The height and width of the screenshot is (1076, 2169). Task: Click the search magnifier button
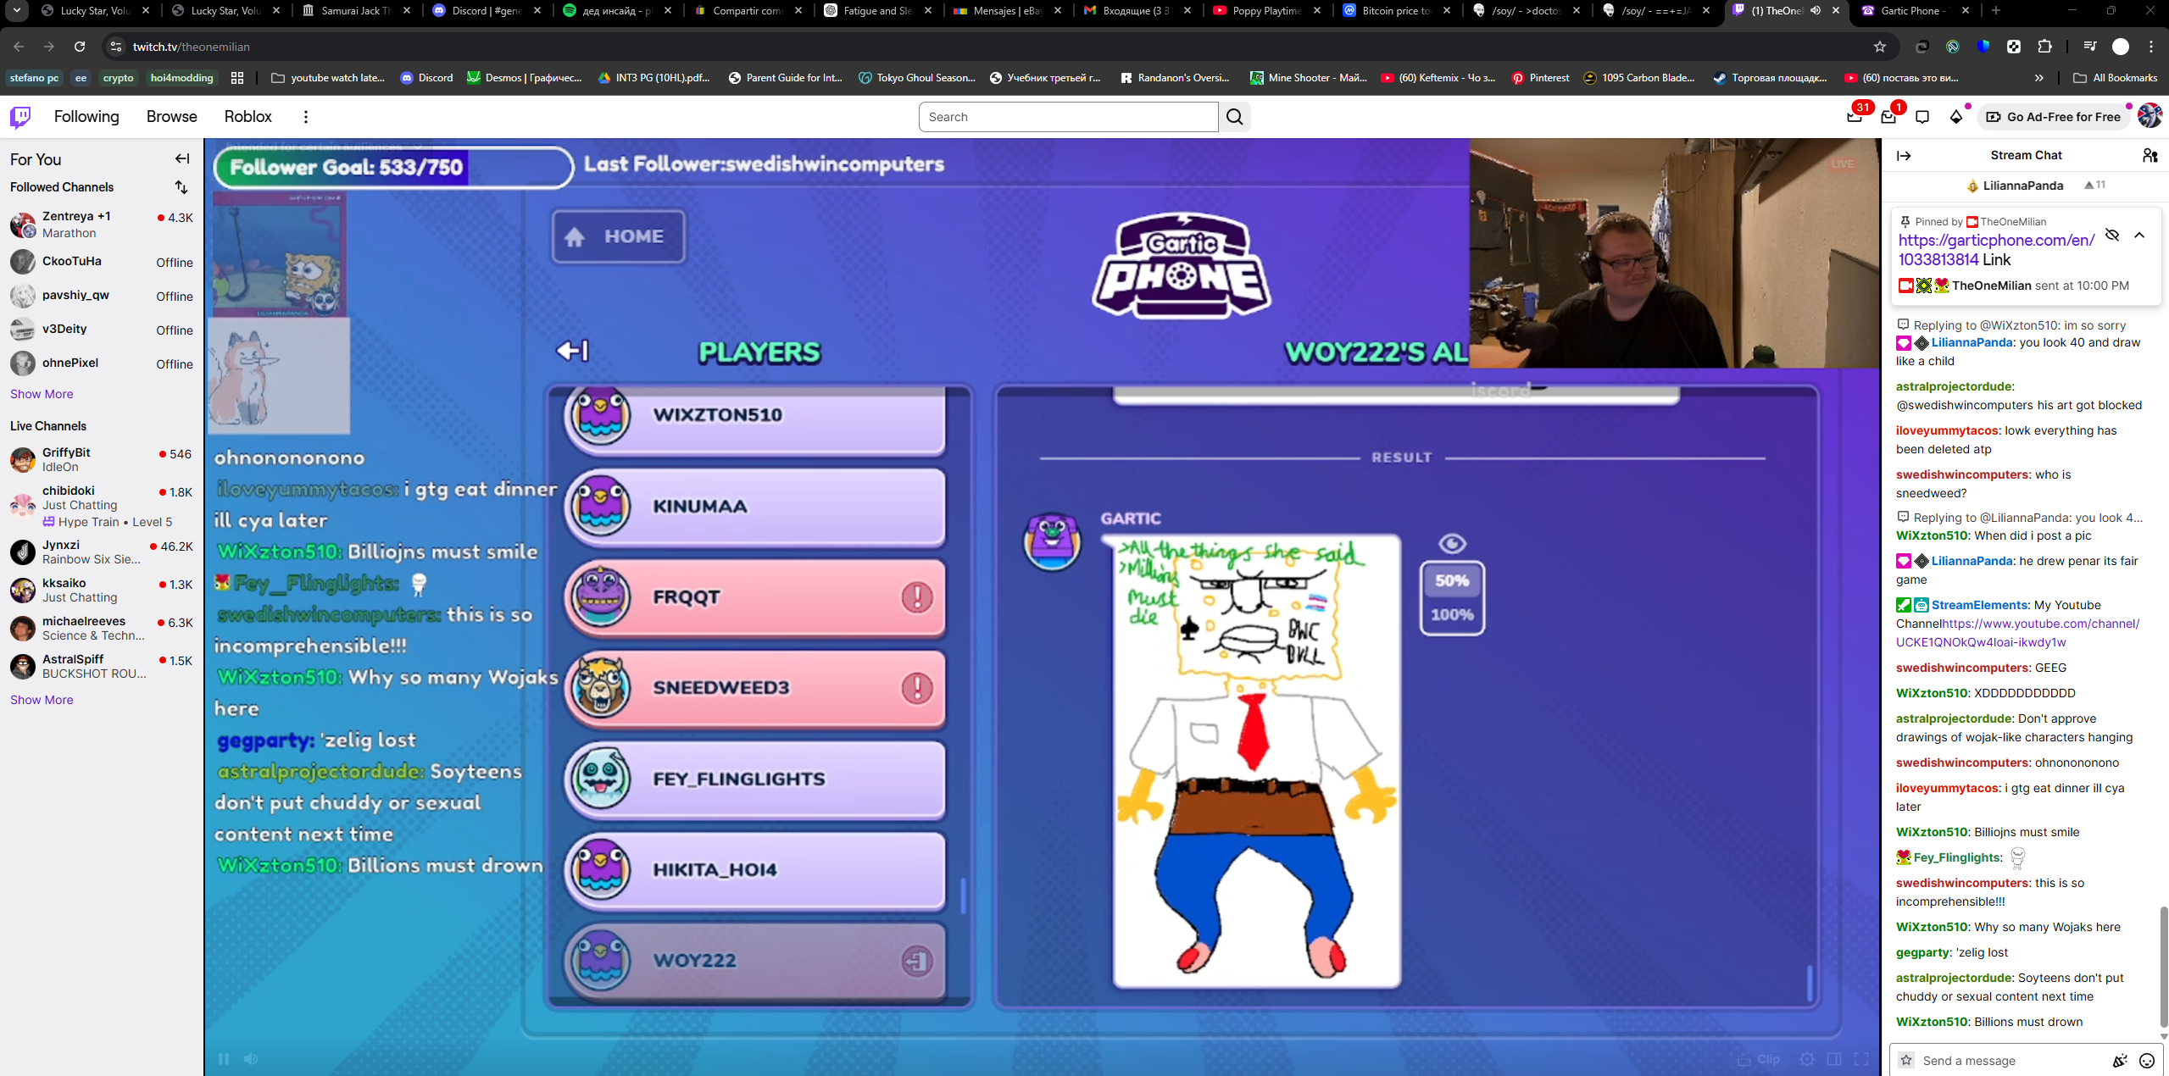click(x=1235, y=117)
